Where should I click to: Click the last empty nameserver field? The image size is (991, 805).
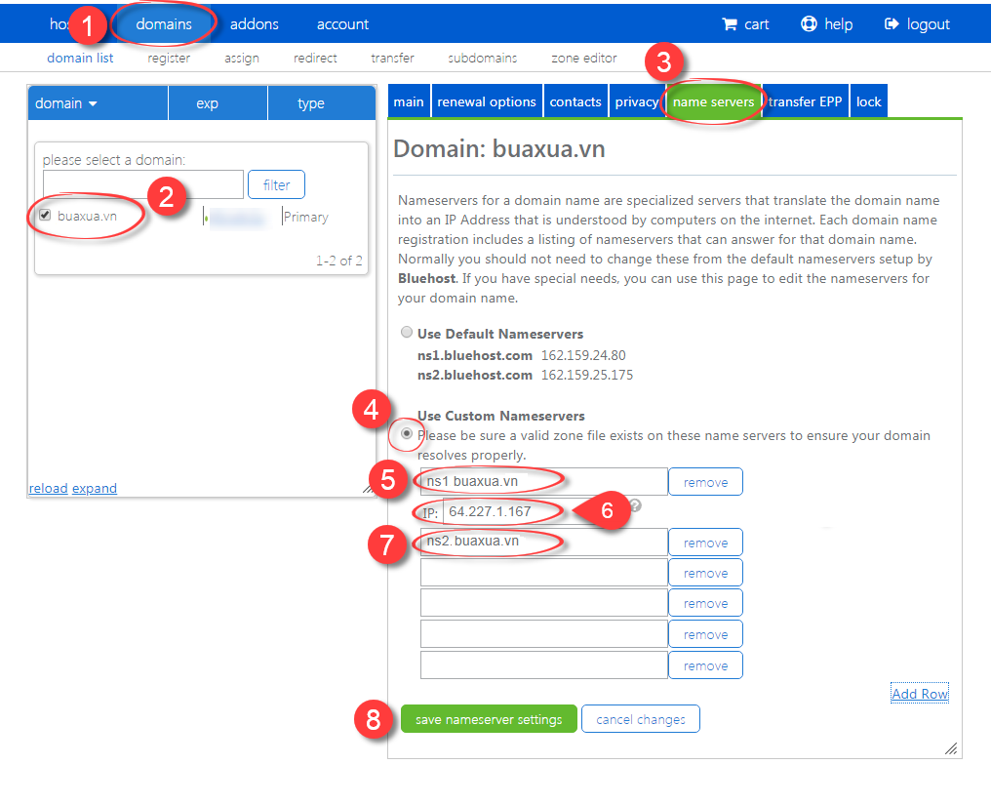click(x=543, y=665)
